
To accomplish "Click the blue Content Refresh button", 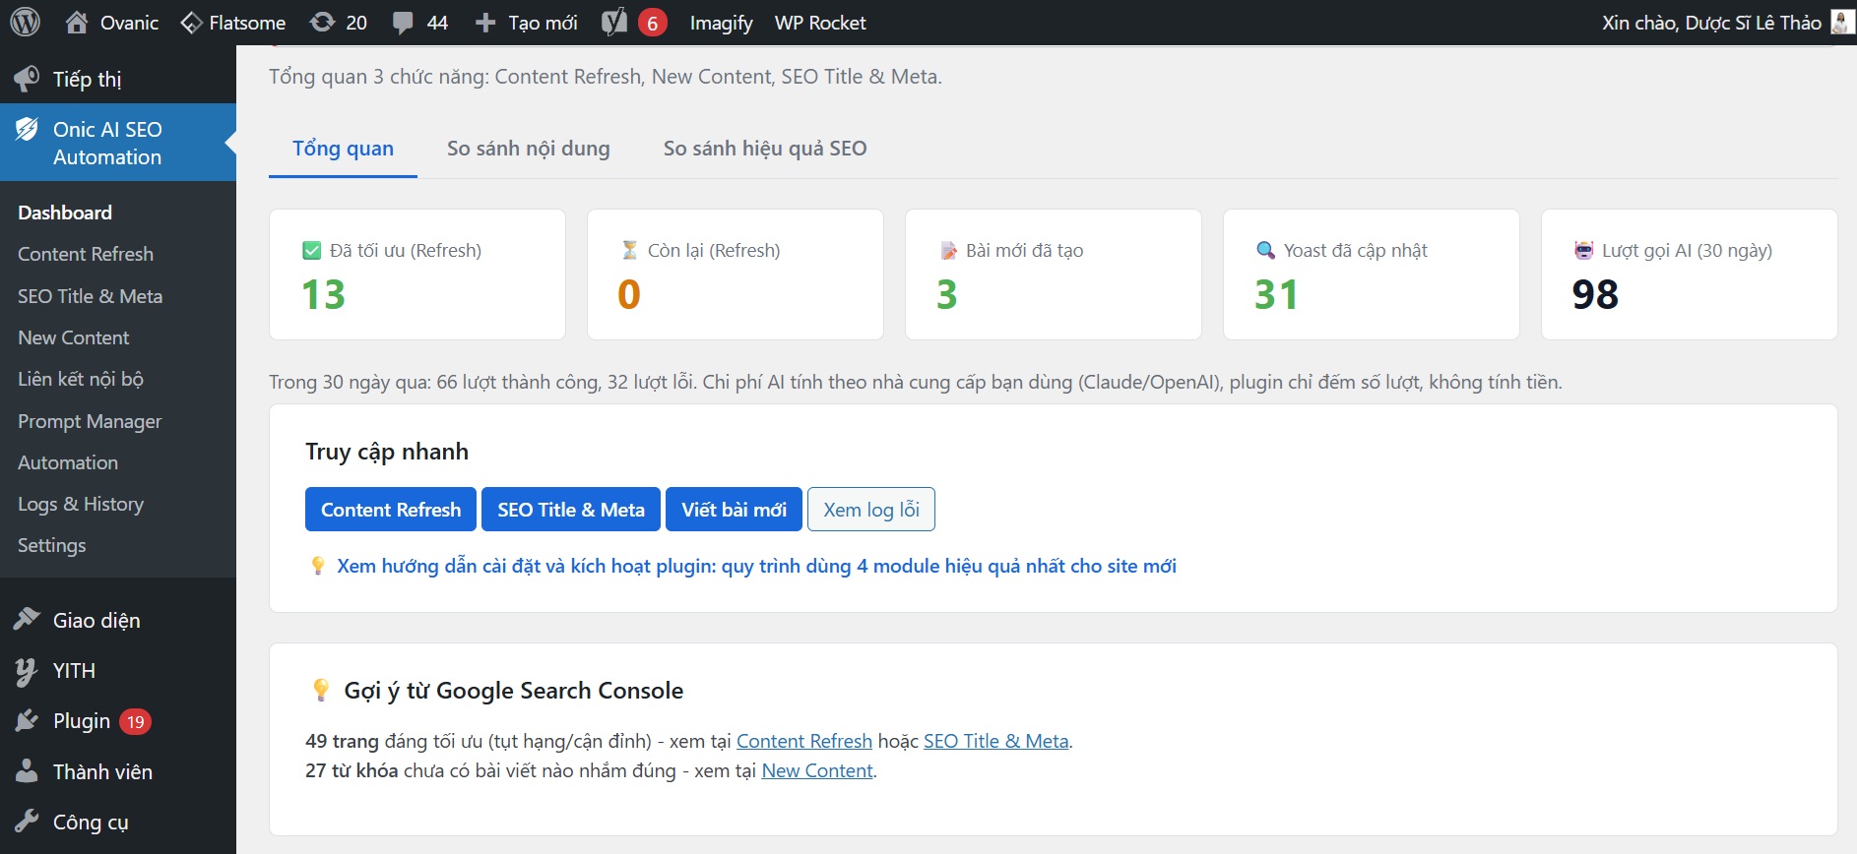I will tap(391, 510).
